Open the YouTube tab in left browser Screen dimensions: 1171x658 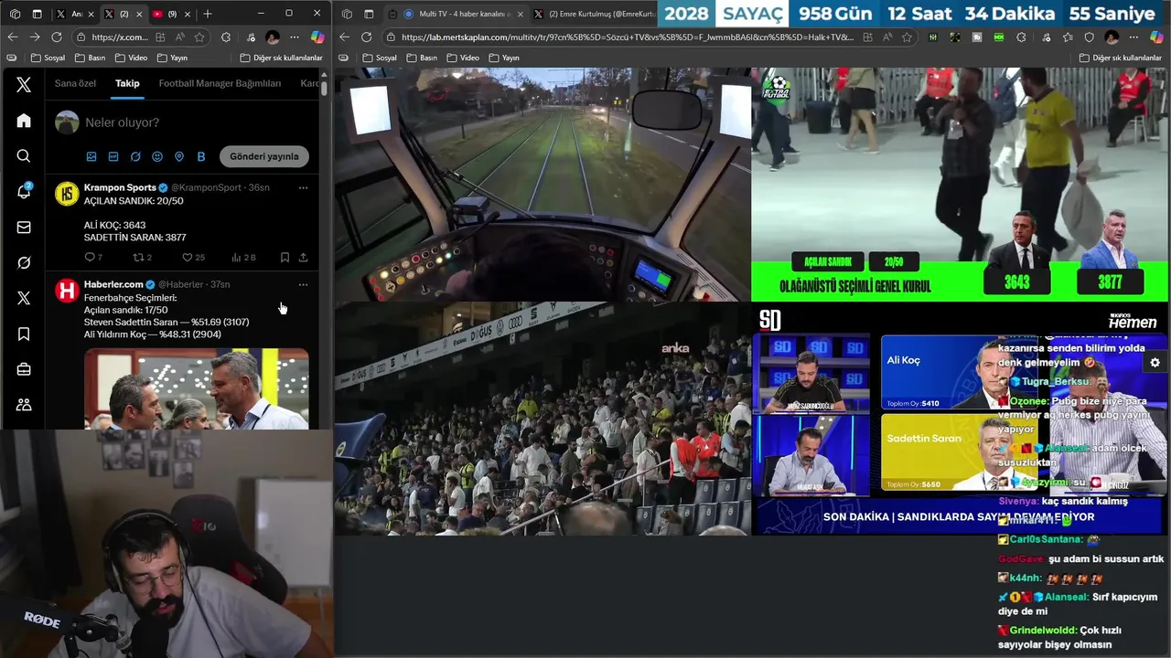pos(169,14)
